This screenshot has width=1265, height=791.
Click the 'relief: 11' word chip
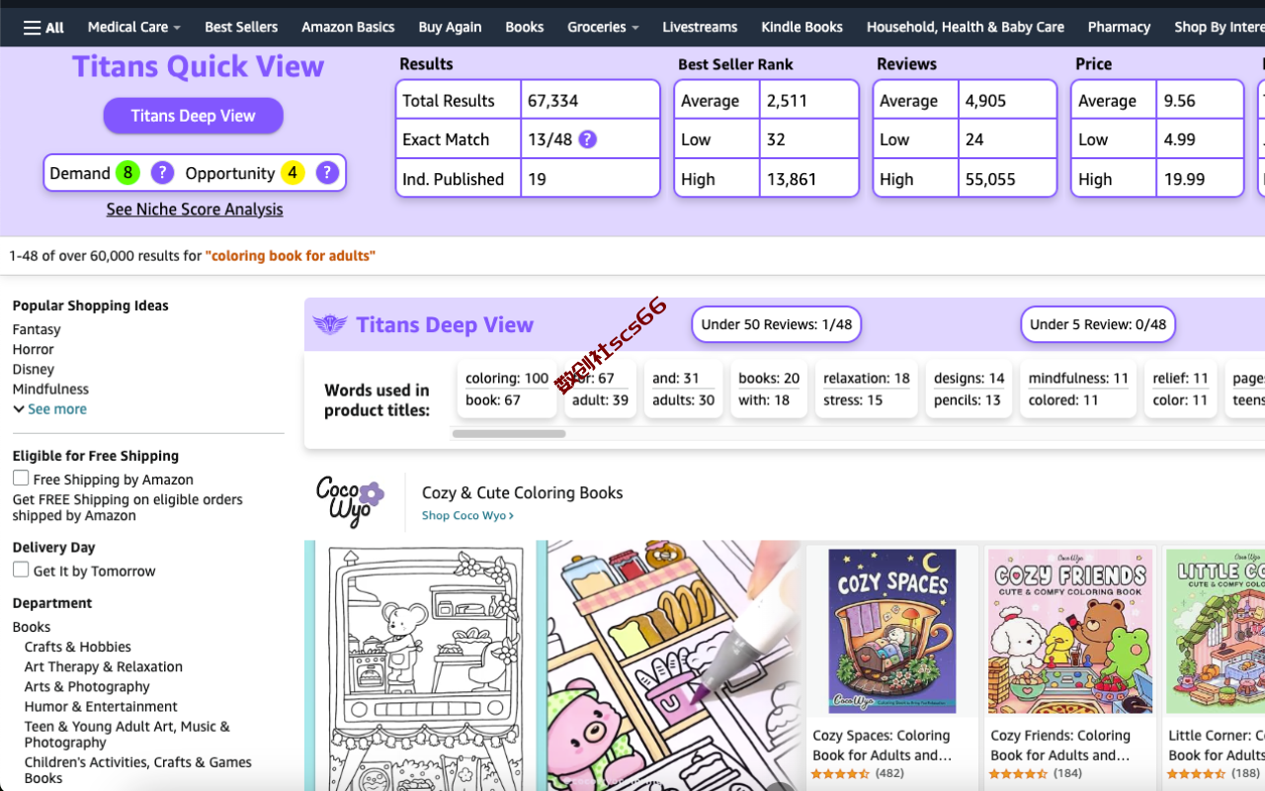pos(1180,378)
